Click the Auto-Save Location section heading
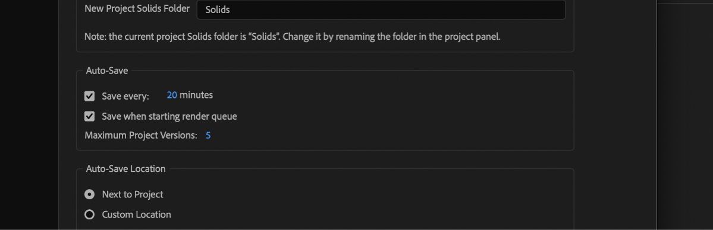This screenshot has height=230, width=713. 125,169
